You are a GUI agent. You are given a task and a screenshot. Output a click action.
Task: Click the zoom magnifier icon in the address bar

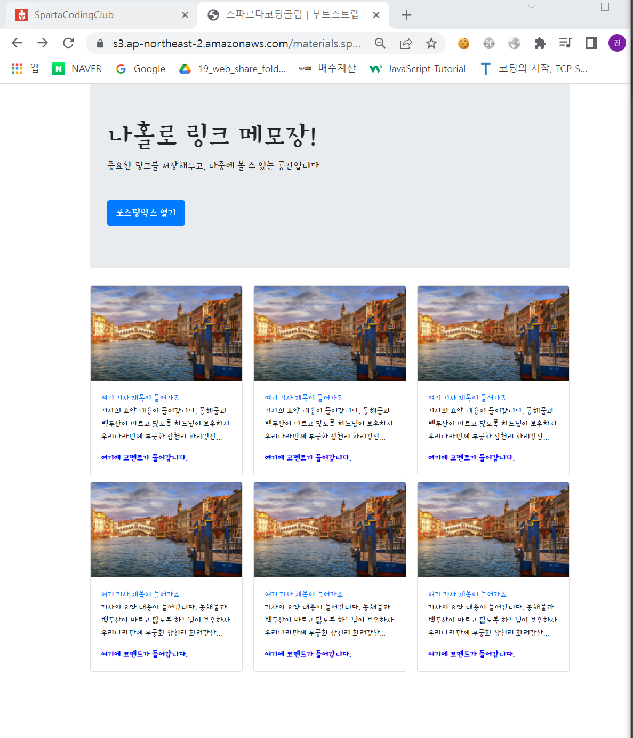coord(380,43)
